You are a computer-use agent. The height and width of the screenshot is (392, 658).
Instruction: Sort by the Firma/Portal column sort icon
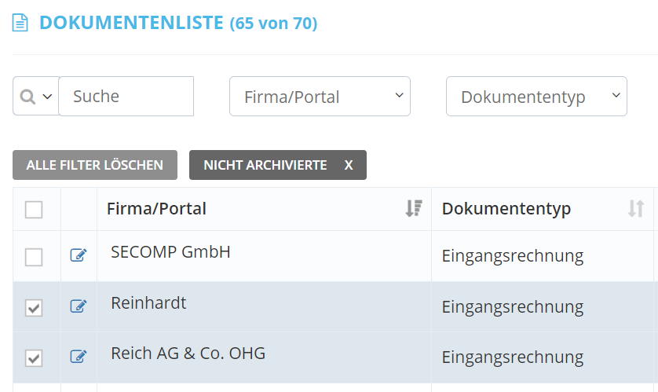(414, 209)
